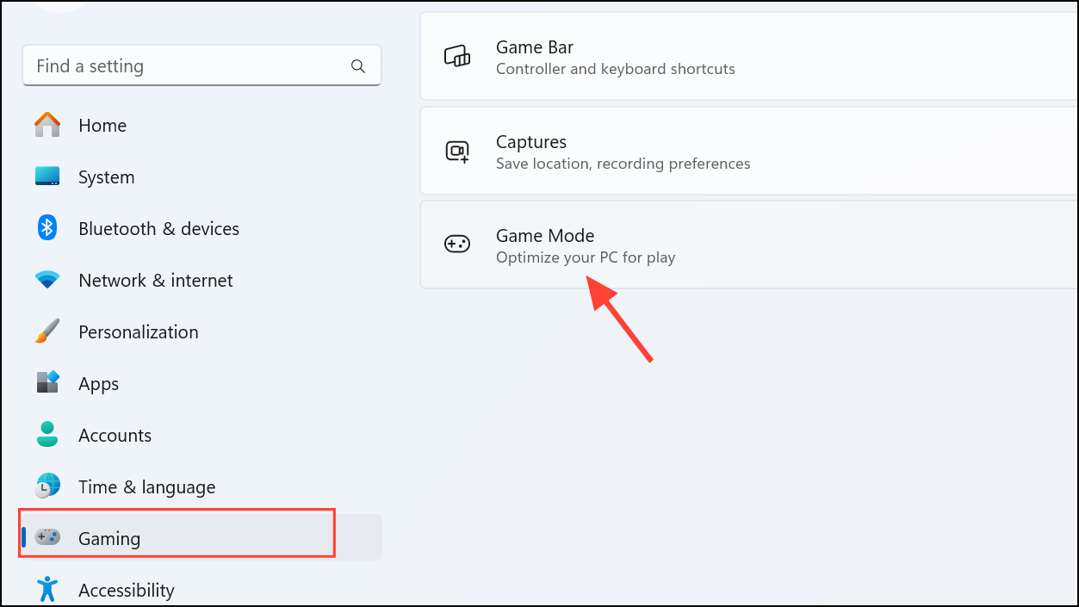Click the Accessibility figure icon
Viewport: 1079px width, 607px height.
pyautogui.click(x=47, y=590)
